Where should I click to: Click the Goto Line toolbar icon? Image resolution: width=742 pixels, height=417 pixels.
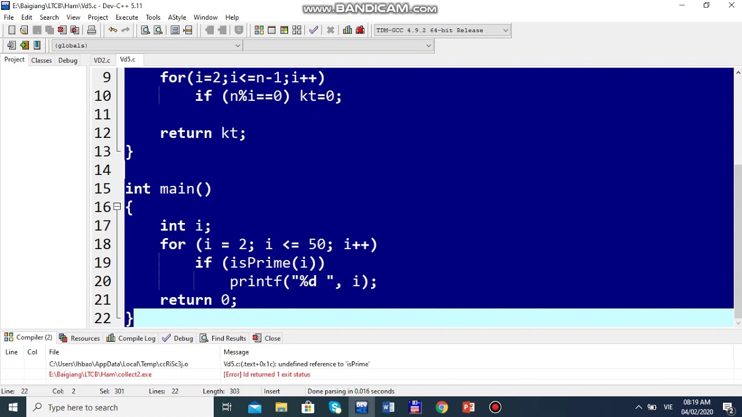188,30
